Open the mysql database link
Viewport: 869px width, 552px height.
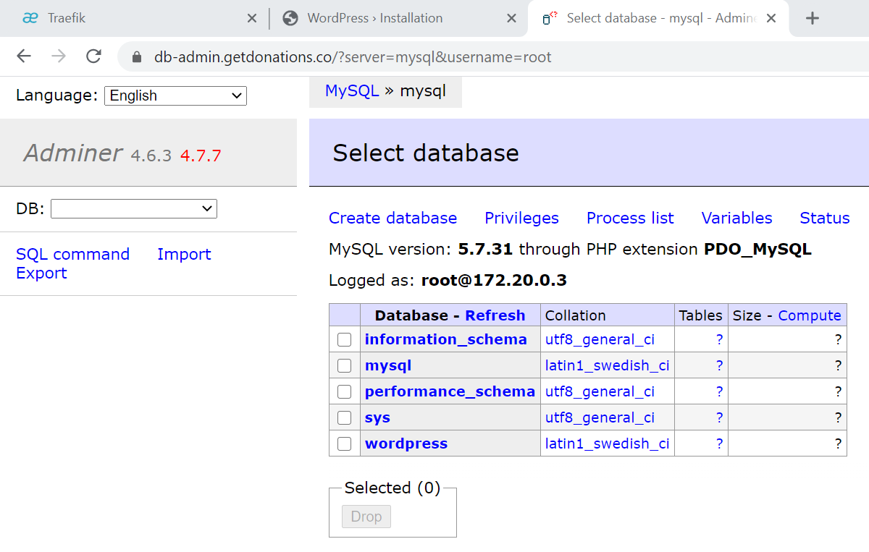[388, 365]
